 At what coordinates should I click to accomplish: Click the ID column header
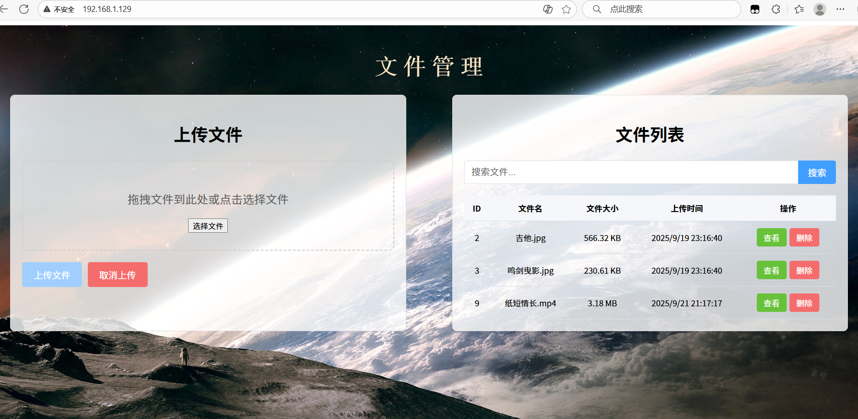pyautogui.click(x=477, y=209)
